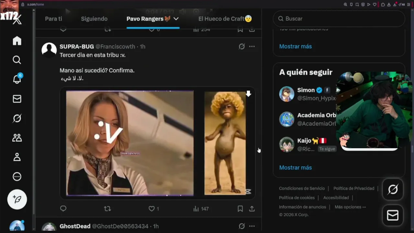Open Información de anuncios link
Screen dimensions: 414x233
point(302,207)
